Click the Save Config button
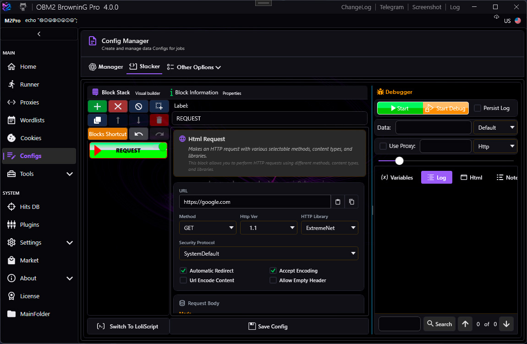The width and height of the screenshot is (527, 344). [268, 327]
